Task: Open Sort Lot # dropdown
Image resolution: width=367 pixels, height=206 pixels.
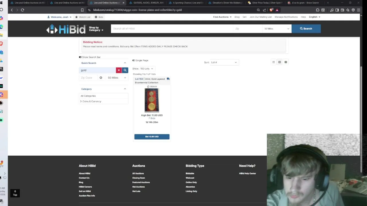Action: [224, 62]
